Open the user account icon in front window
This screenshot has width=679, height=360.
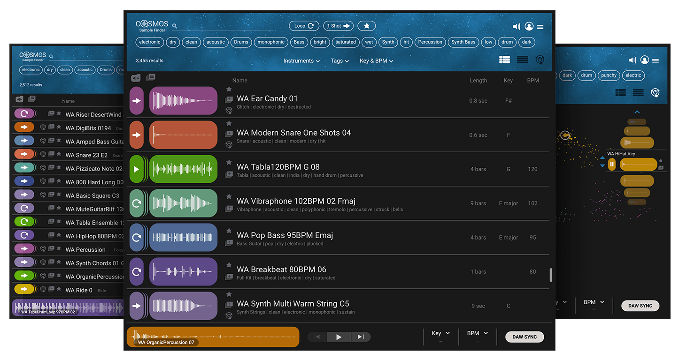[529, 27]
